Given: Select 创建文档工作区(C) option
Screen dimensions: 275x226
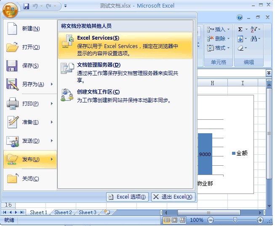Looking at the screenshot, I should (x=125, y=96).
